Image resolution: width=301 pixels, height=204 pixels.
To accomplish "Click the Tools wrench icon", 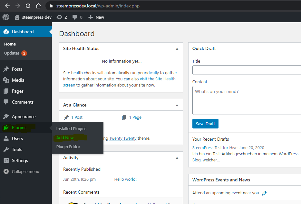I will [6, 149].
